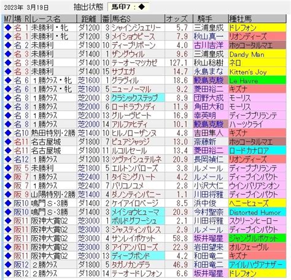Click the diamond icon in the ルコルセール row
Image resolution: width=291 pixels, height=280 pixels.
pyautogui.click(x=8, y=151)
